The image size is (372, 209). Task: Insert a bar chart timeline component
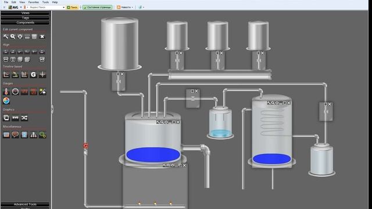24,75
